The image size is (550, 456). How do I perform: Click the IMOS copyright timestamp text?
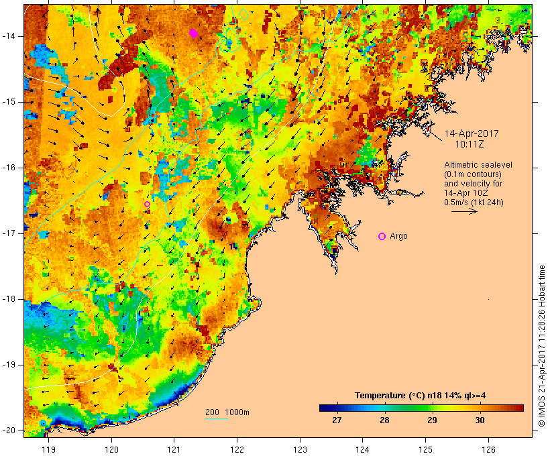[x=541, y=346]
